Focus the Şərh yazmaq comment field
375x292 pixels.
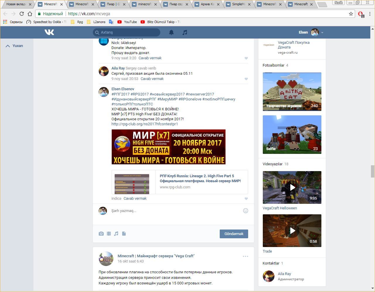[x=176, y=211]
